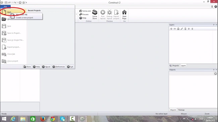Click the run (play) icon in the quick access toolbar
Screen dimensions: 218x122
pos(20,2)
